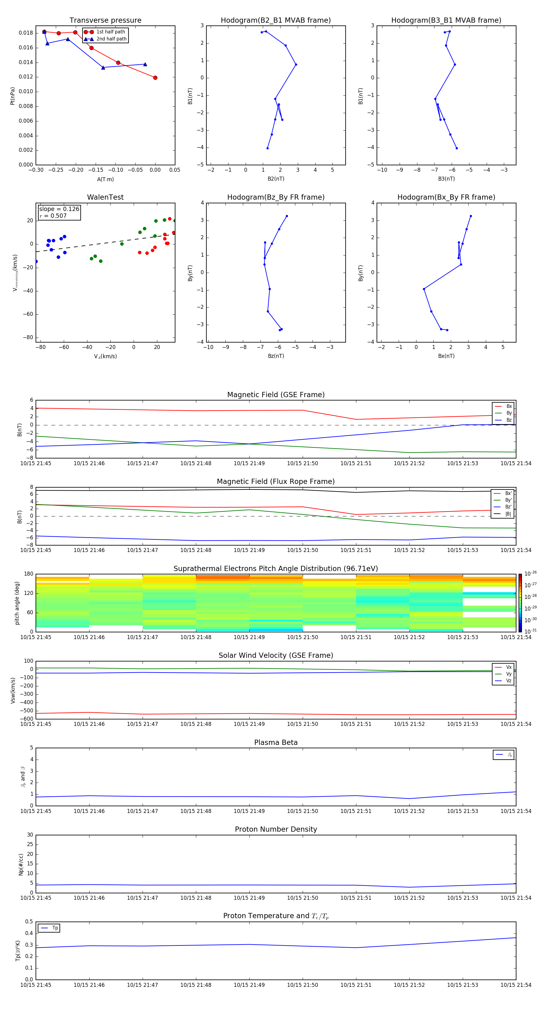The height and width of the screenshot is (1012, 552).
Task: Click '10/15 21:50' tick under GSE magnetic field
Action: pos(302,464)
